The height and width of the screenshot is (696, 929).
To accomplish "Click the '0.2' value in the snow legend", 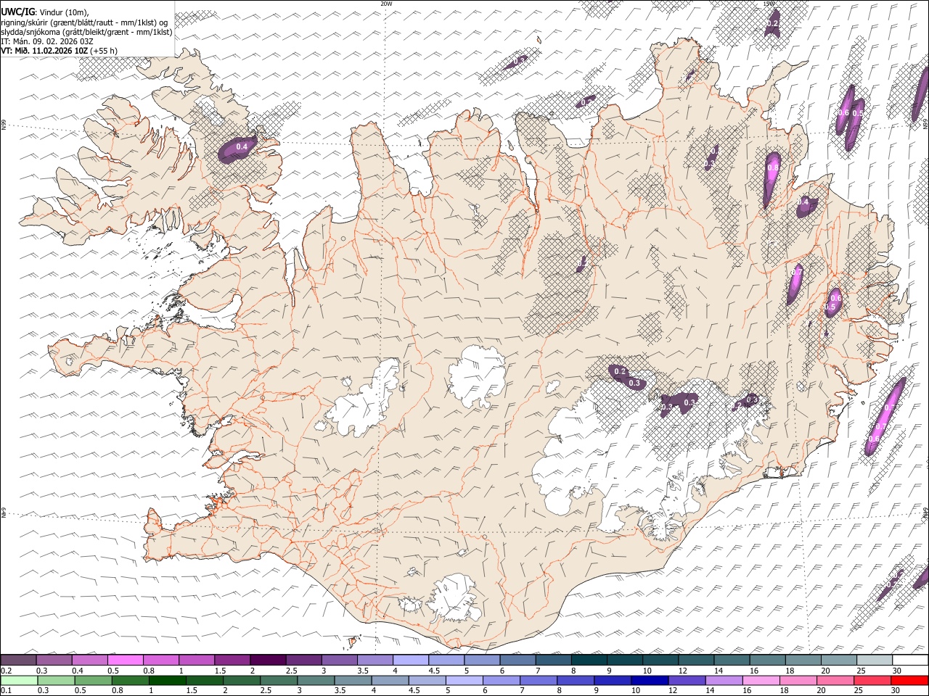I will click(x=7, y=671).
